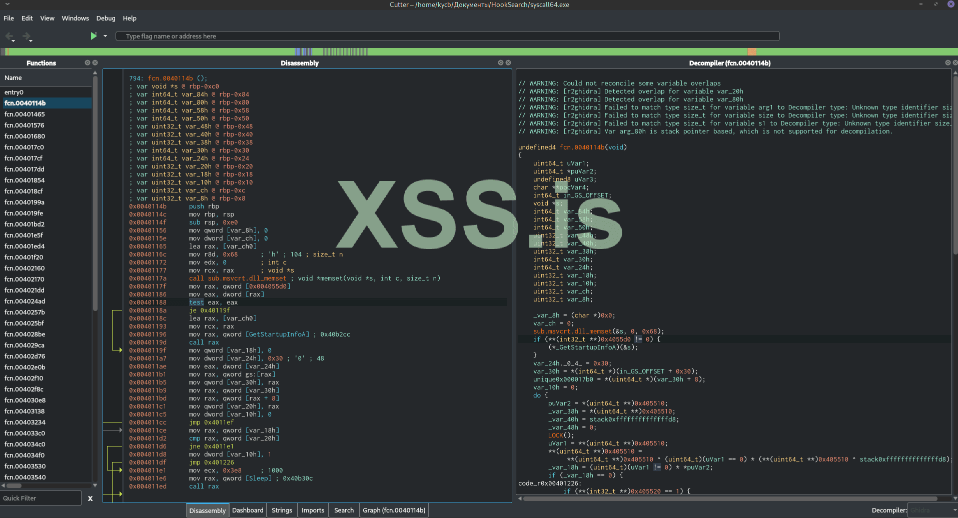Image resolution: width=958 pixels, height=518 pixels.
Task: Select fcn.004029ca in the Functions list
Action: 46,345
